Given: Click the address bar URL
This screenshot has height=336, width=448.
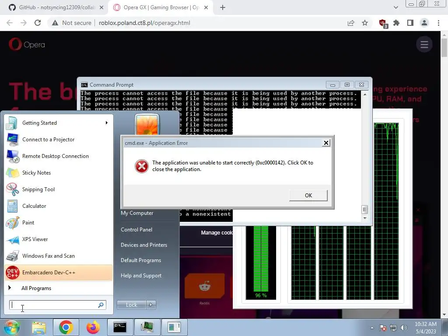Looking at the screenshot, I should coord(144,23).
